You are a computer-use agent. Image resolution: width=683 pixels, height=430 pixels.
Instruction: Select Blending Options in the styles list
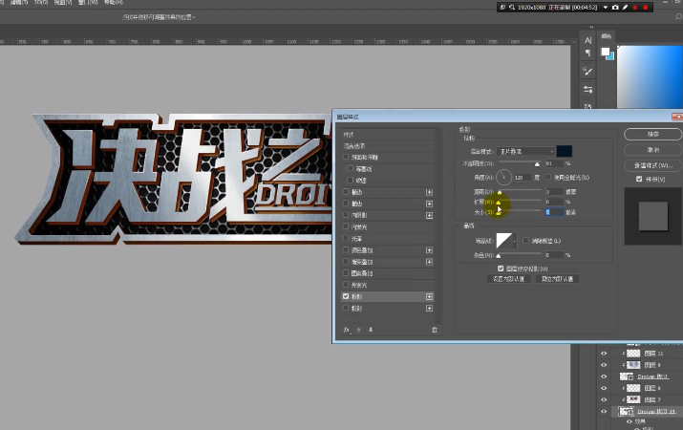pos(355,145)
